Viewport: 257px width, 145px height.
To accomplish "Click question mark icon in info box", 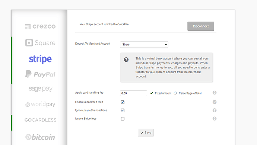I will pos(126,59).
